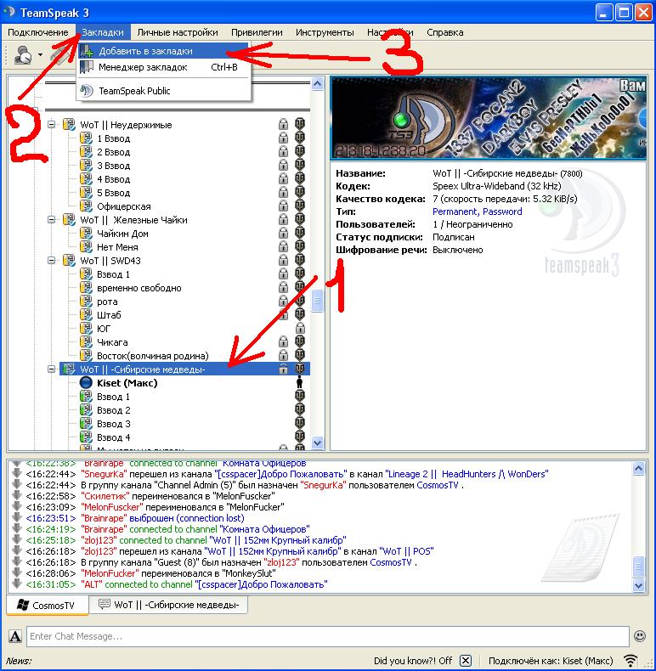
Task: Collapse WoT || -Сибирские медведы- channel
Action: [x=51, y=369]
